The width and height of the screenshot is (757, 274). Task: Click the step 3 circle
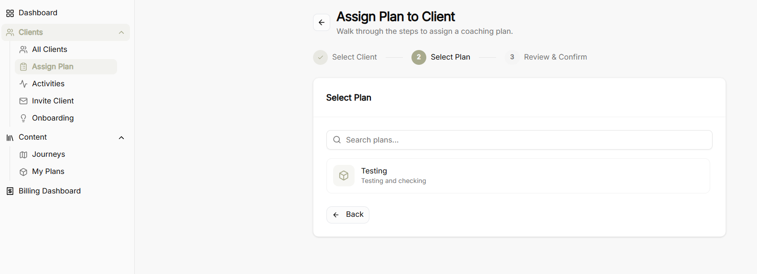pos(512,57)
